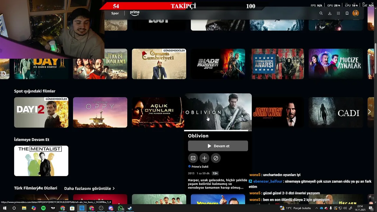Click the Oblivion hero image
This screenshot has width=377, height=212.
(x=218, y=112)
